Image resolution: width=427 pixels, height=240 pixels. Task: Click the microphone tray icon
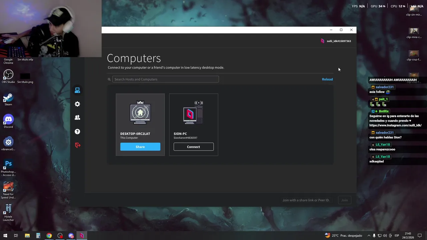374,236
